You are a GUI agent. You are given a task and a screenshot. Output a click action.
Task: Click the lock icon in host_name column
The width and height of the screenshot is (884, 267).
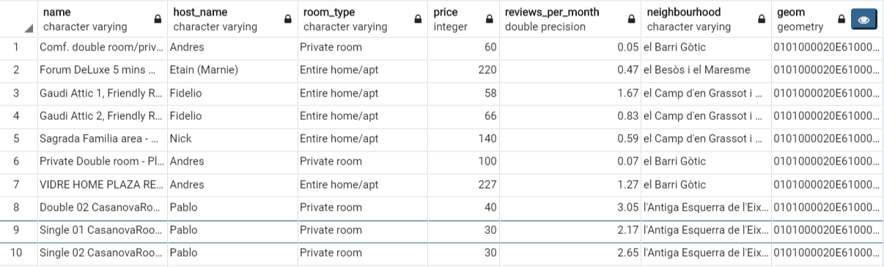[x=288, y=20]
